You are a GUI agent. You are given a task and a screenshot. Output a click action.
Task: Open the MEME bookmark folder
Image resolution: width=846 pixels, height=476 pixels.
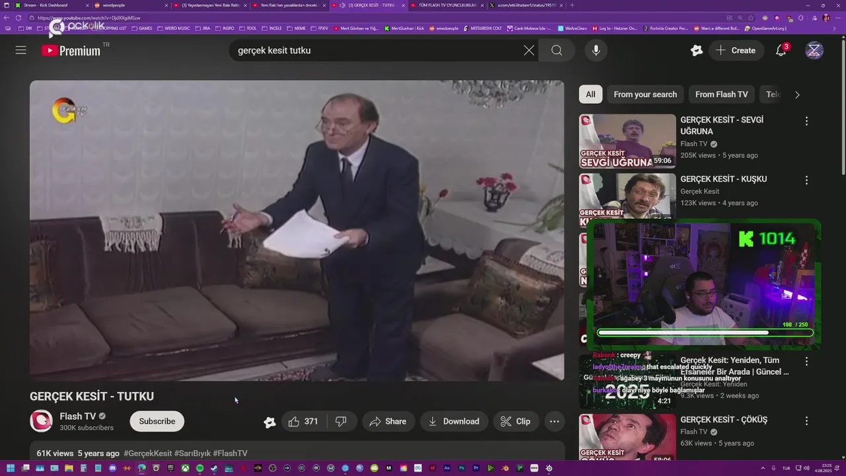point(297,28)
